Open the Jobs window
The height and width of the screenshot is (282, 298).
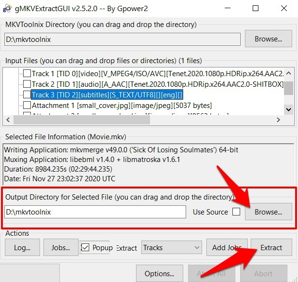point(61,247)
